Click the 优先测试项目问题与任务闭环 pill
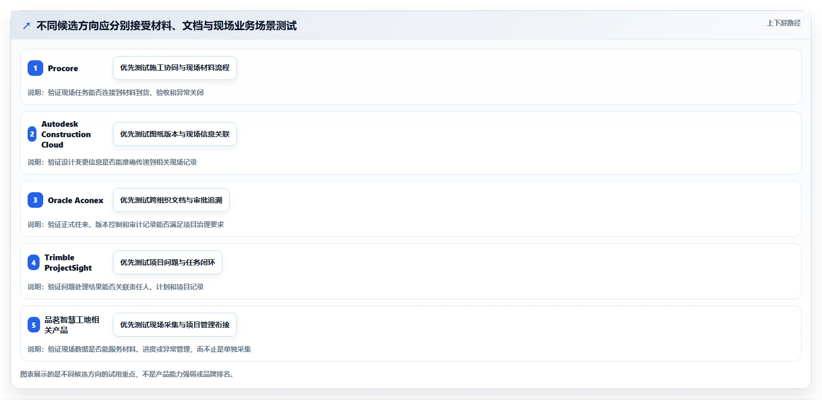The image size is (822, 400). pos(168,262)
